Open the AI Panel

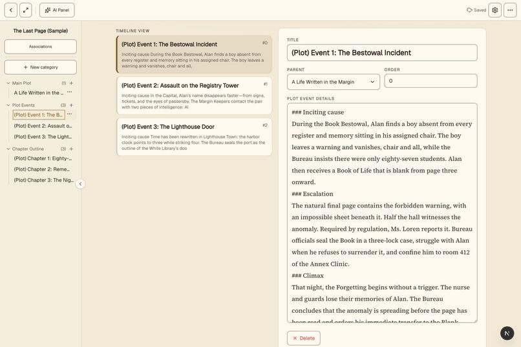tap(57, 10)
